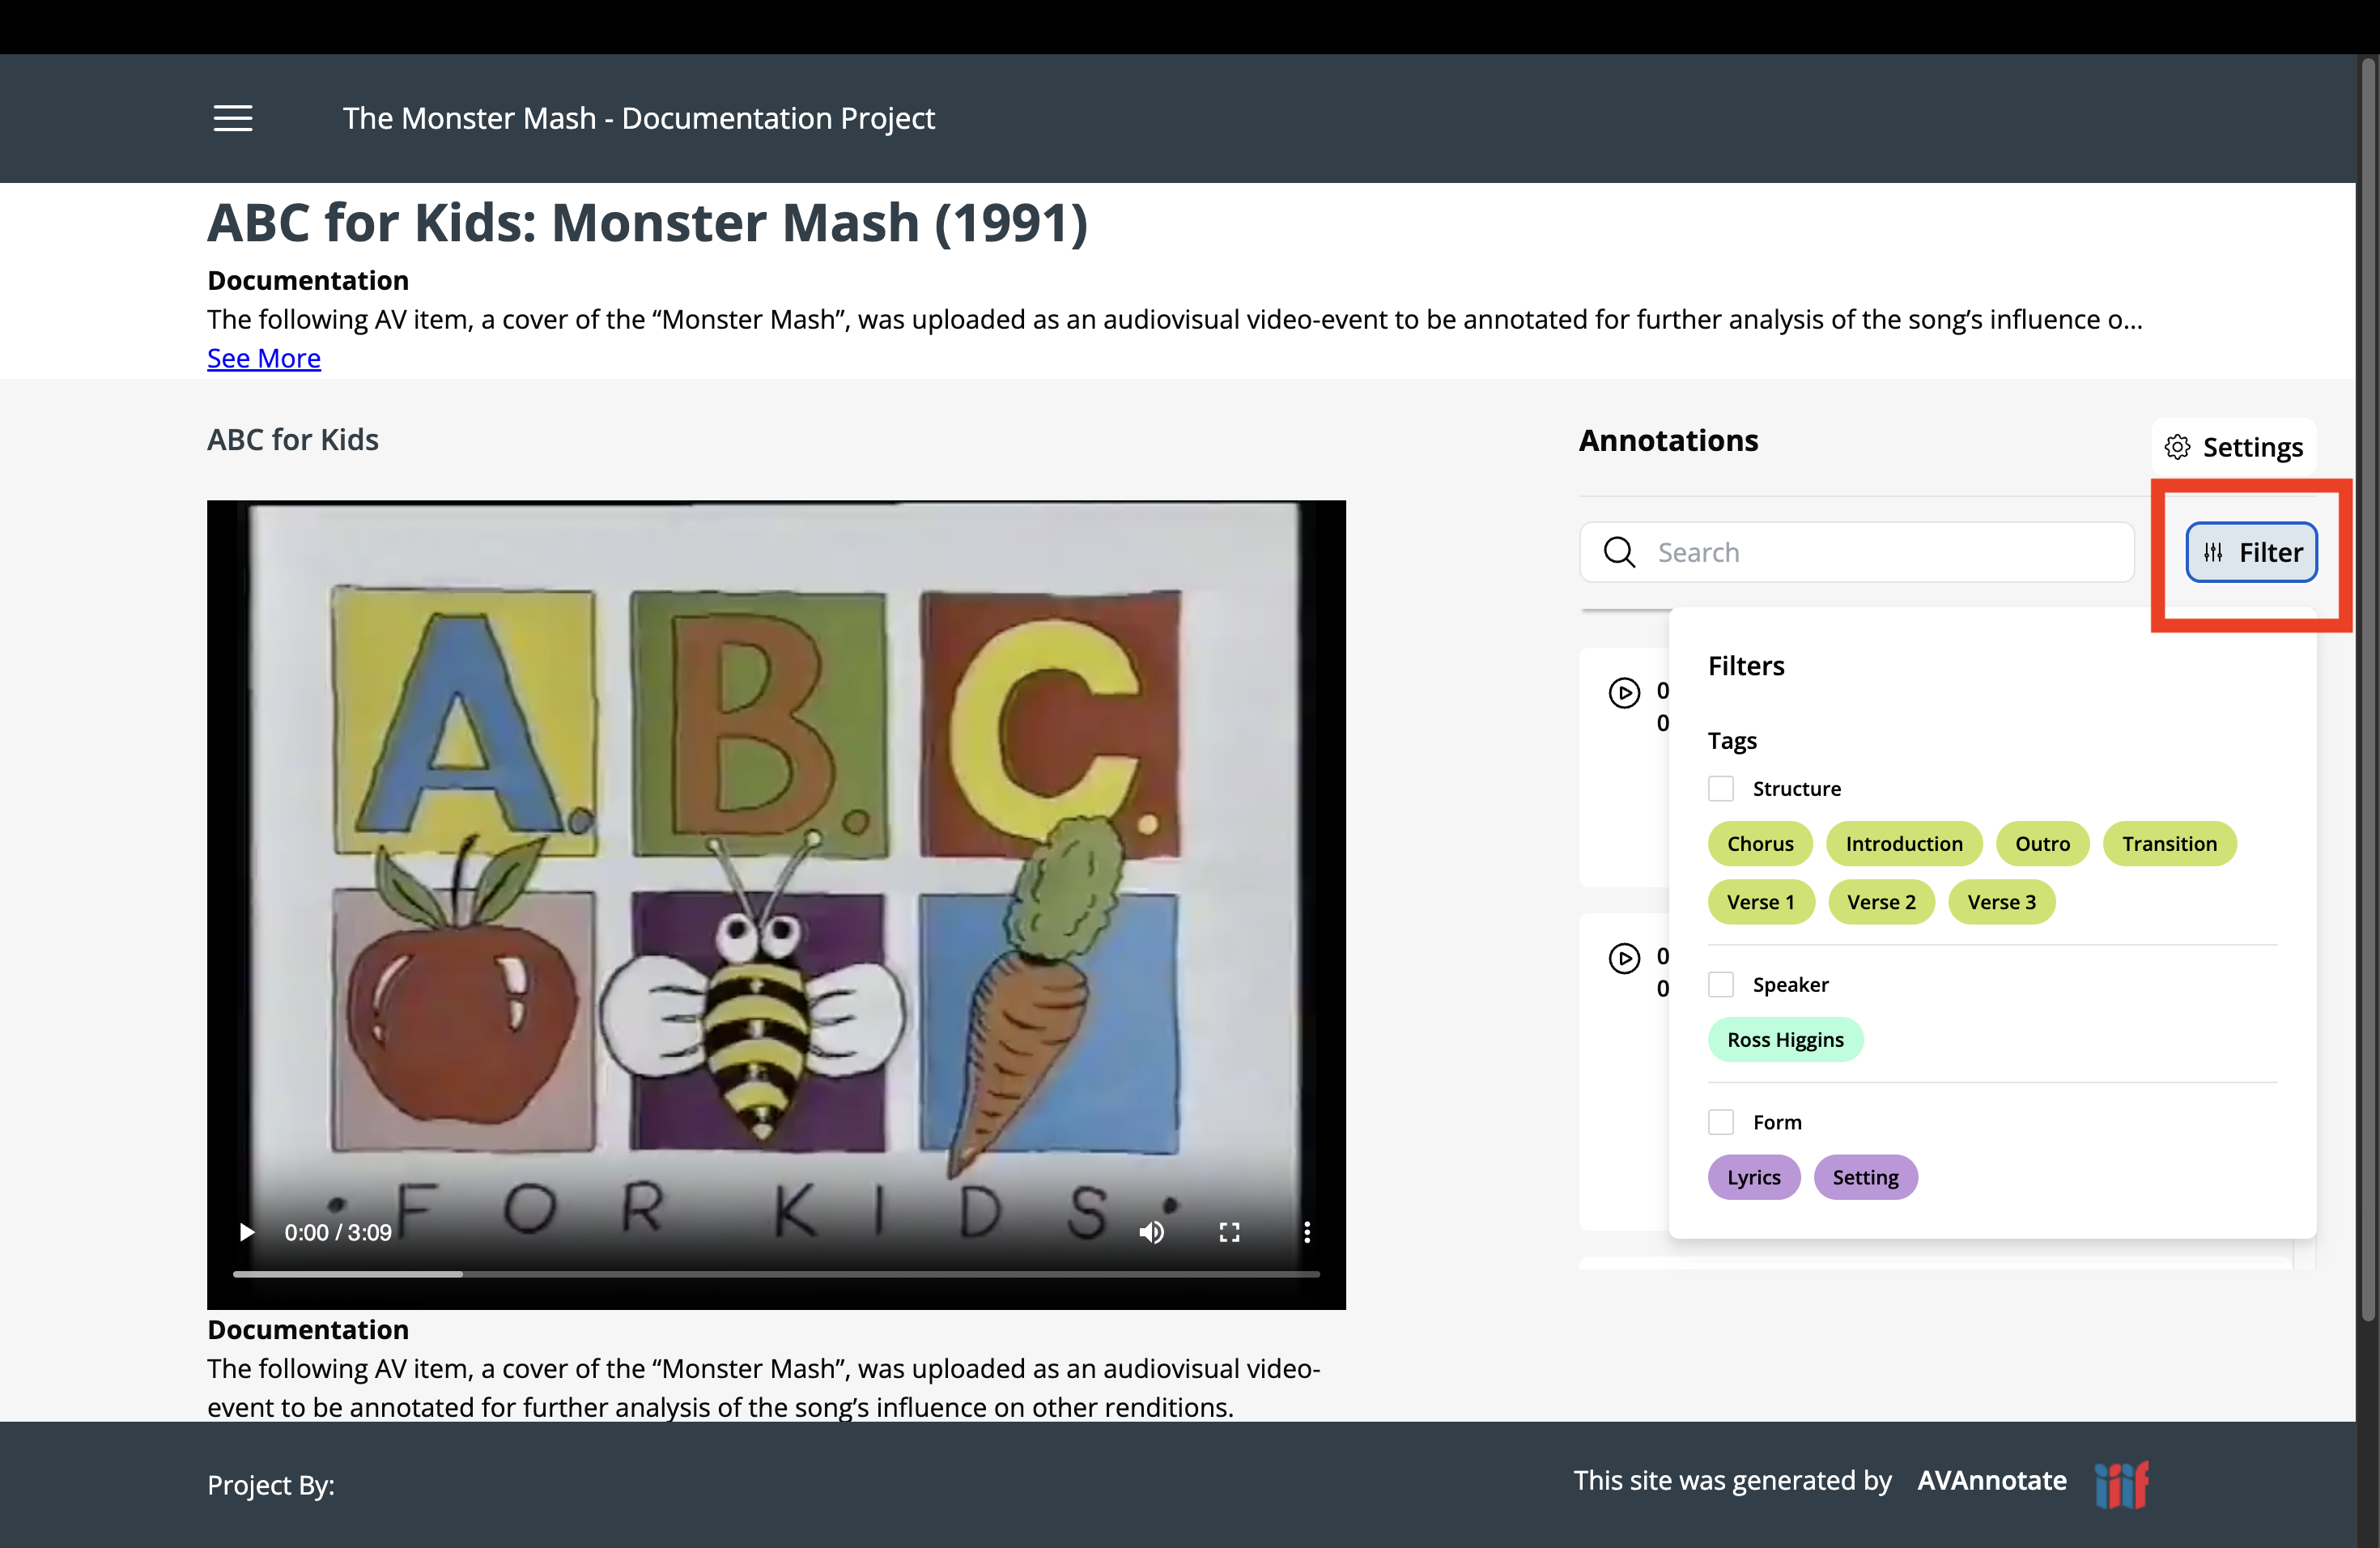Play the first annotation clip
Viewport: 2380px width, 1548px height.
(x=1624, y=692)
